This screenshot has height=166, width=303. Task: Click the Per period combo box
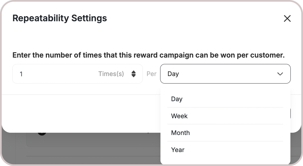click(x=218, y=74)
